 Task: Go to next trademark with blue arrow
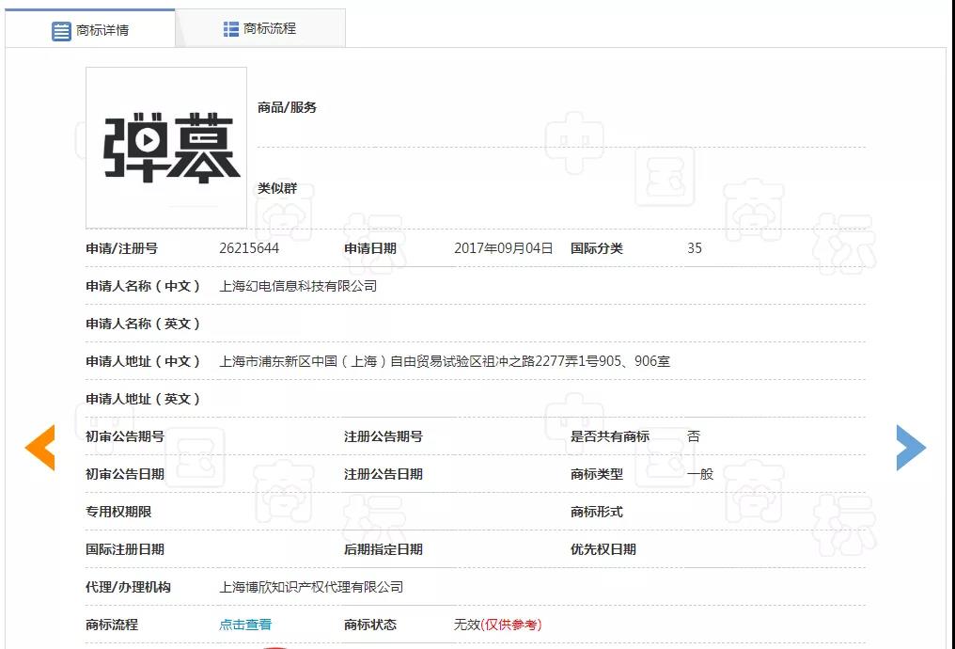911,448
